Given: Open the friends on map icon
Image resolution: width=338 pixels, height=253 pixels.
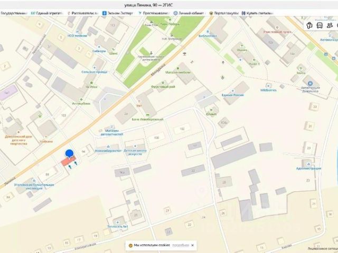Looking at the screenshot, I should (330, 25).
